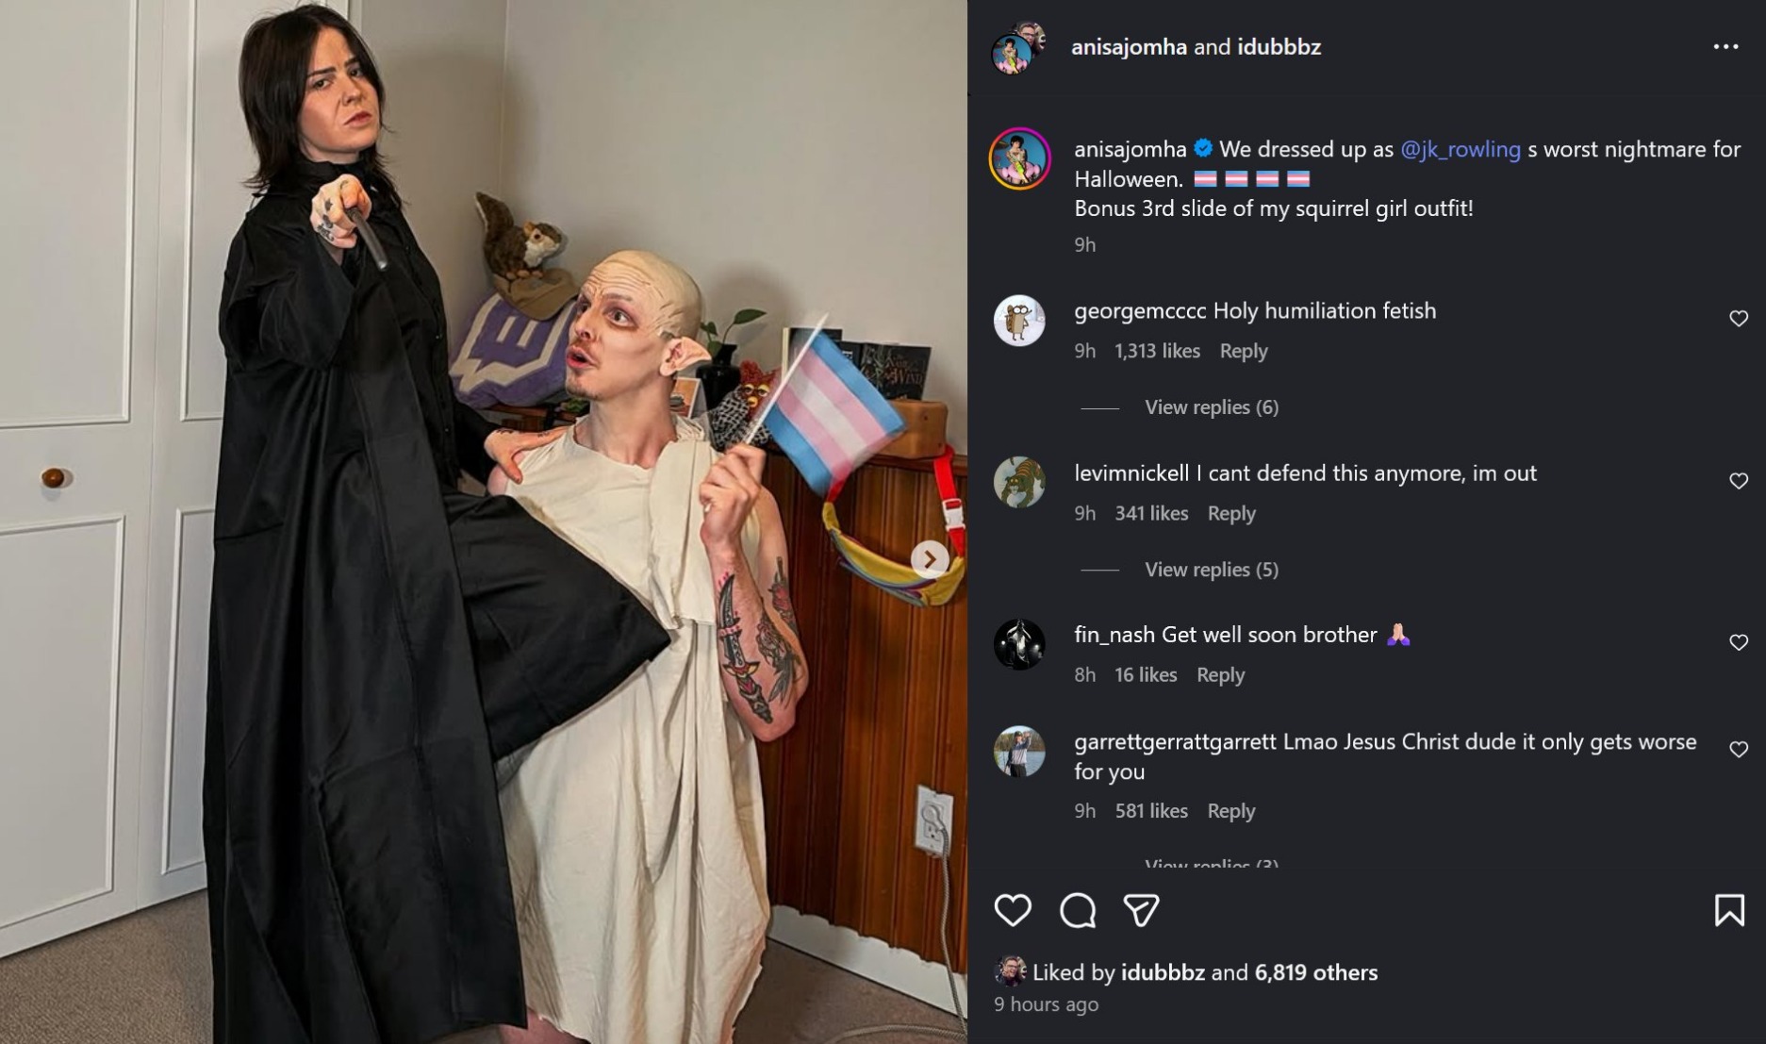The width and height of the screenshot is (1766, 1044).
Task: Reply to fin_nash's comment
Action: [1220, 675]
